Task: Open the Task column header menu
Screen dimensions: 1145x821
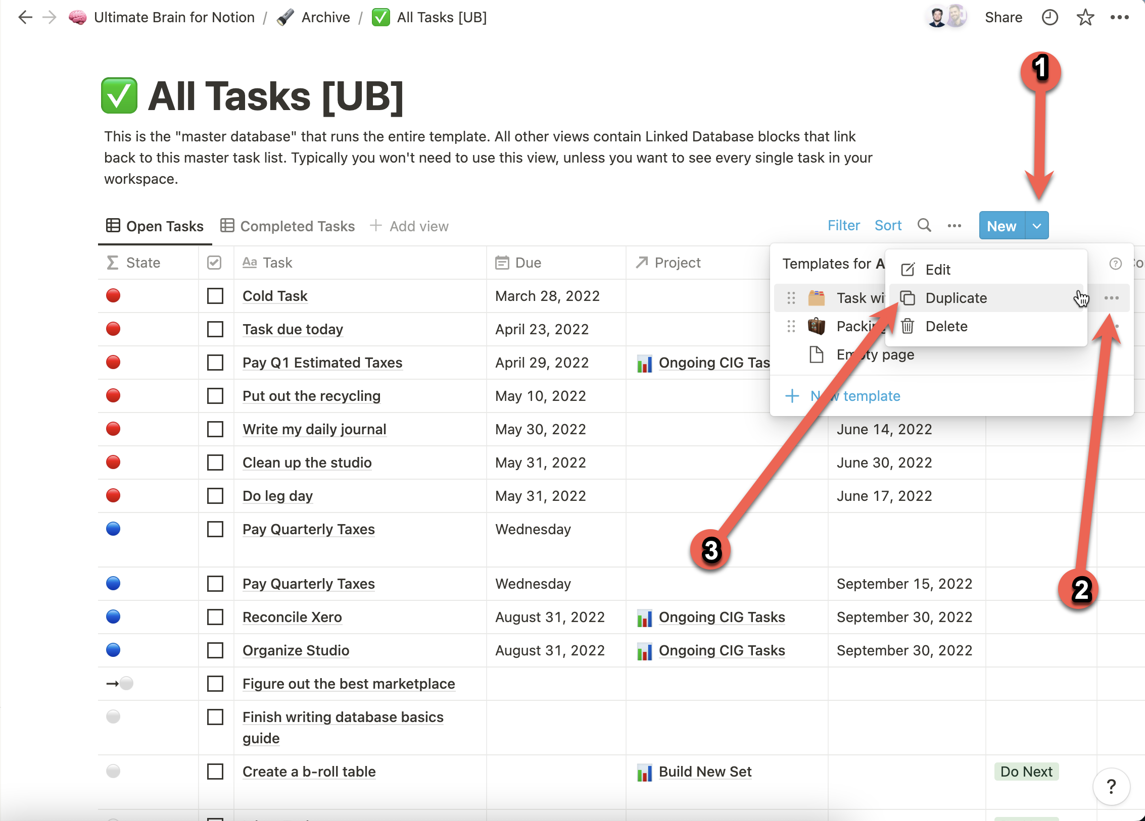Action: (360, 263)
